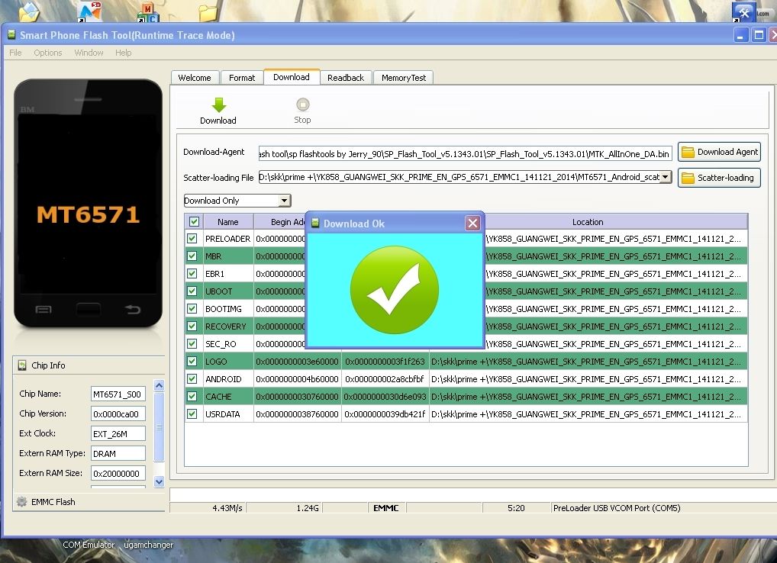This screenshot has width=777, height=563.
Task: Click the Name column header
Action: pyautogui.click(x=228, y=222)
